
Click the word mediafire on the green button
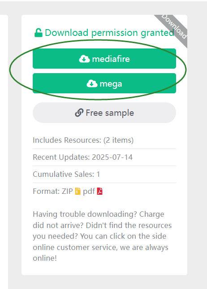111,59
